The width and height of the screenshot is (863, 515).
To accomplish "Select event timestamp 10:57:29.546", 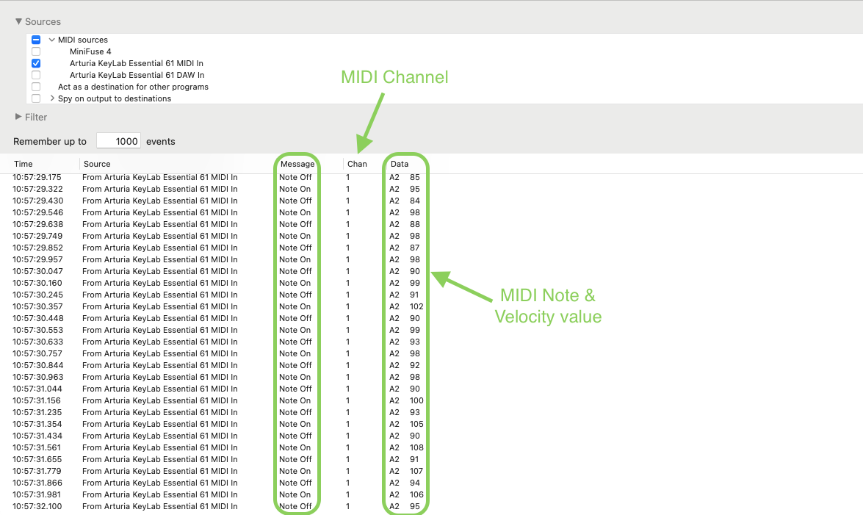I will click(x=38, y=212).
